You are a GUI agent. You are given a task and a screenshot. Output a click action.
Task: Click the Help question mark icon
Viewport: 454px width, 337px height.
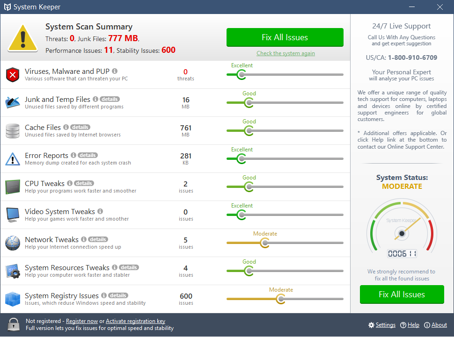(x=403, y=325)
